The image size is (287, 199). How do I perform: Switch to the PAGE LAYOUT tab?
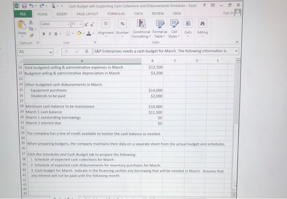(x=87, y=14)
